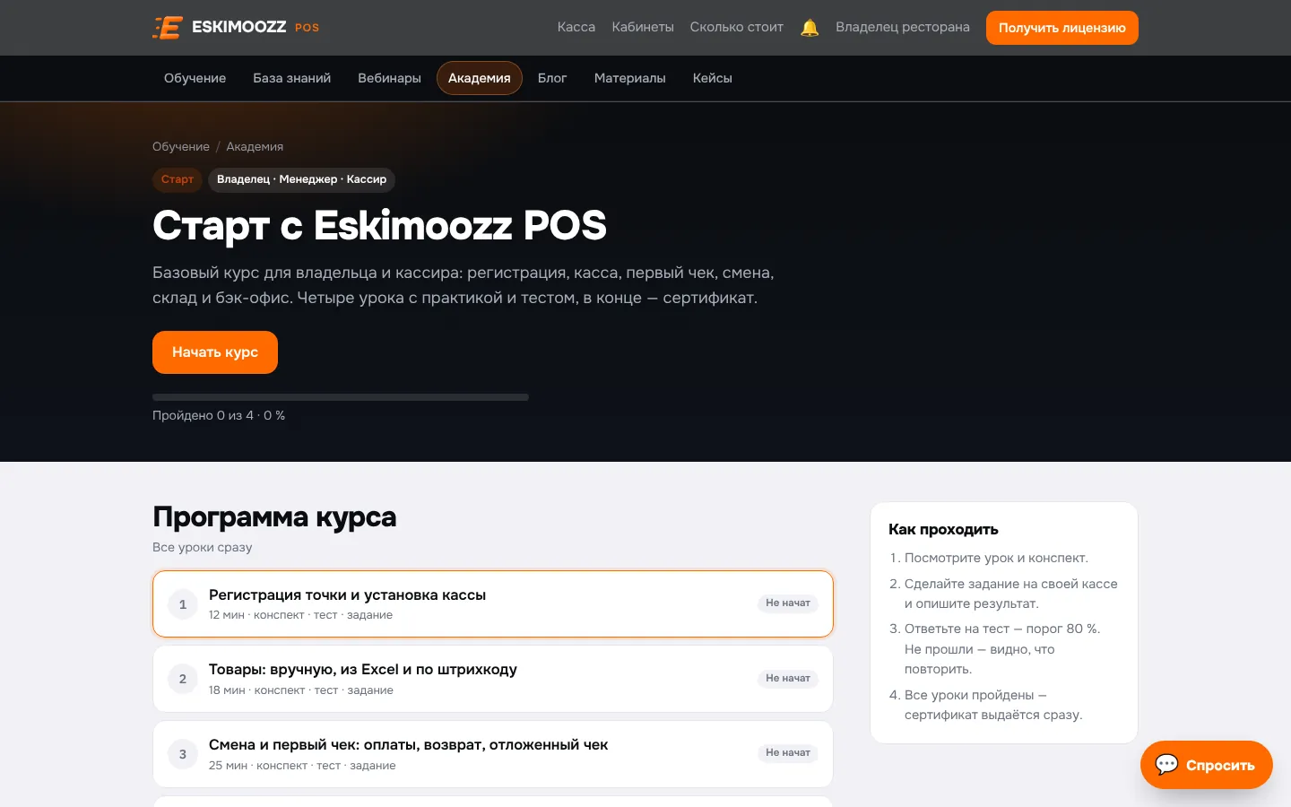This screenshot has width=1291, height=807.
Task: Open the Владелец ресторана account link
Action: point(903,28)
